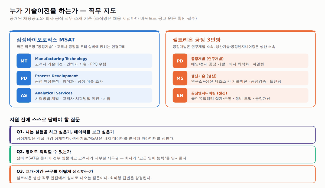Click the orange EN badge icon

(180, 95)
